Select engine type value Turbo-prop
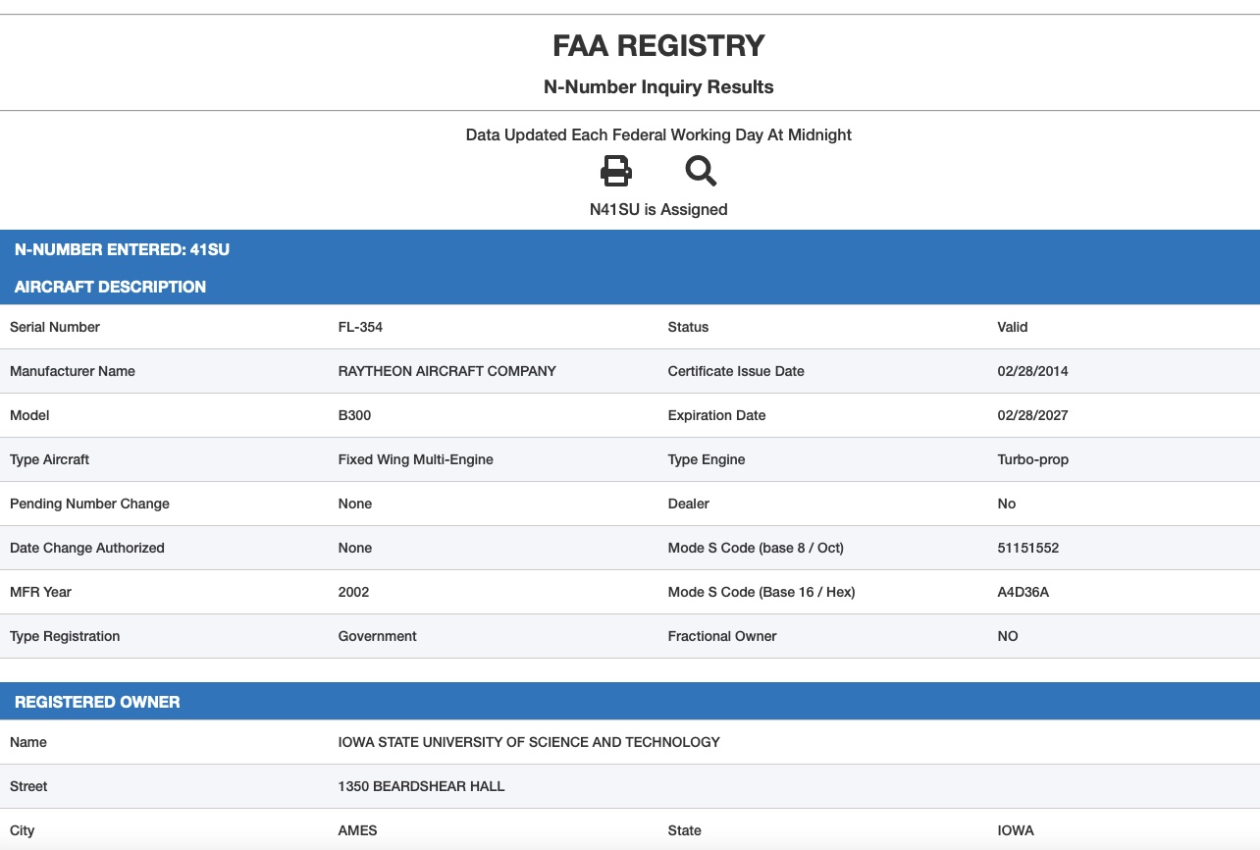The height and width of the screenshot is (850, 1260). click(x=1032, y=459)
